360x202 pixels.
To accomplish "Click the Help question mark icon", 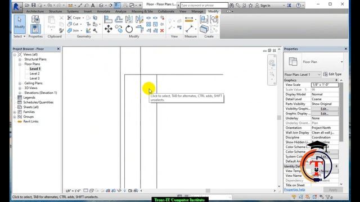I will point(298,5).
